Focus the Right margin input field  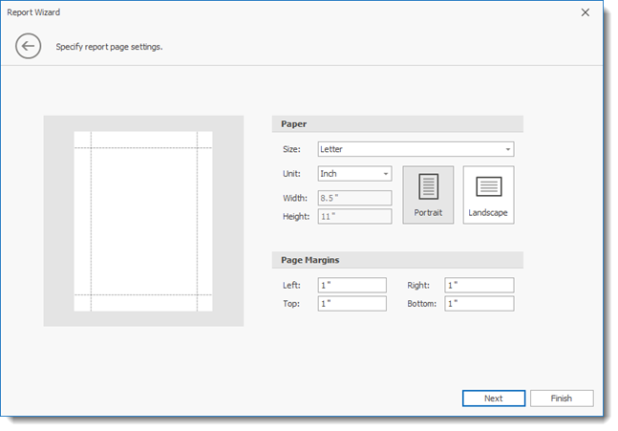click(479, 285)
